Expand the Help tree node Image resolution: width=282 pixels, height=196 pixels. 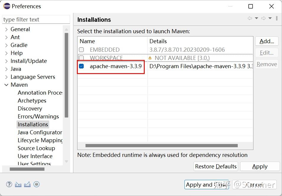click(6, 53)
